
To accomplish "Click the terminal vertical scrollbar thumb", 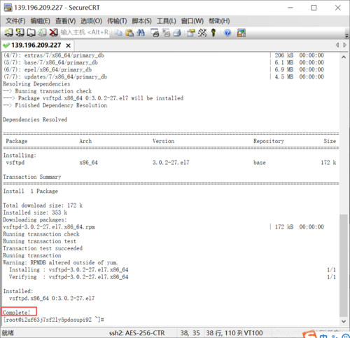I will coord(344,265).
